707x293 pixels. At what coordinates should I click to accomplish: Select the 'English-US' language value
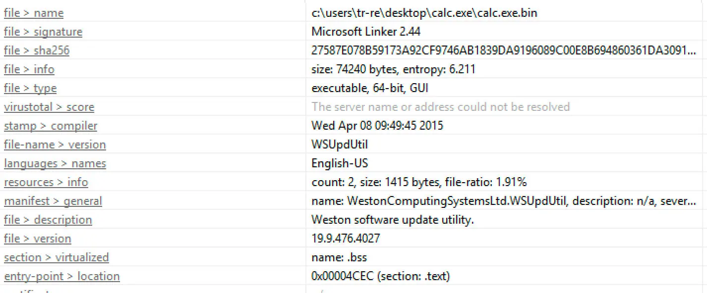340,164
